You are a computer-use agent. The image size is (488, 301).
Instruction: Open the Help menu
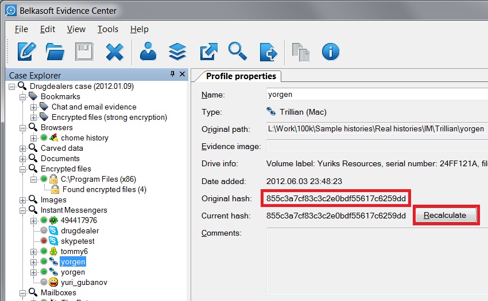click(x=140, y=29)
